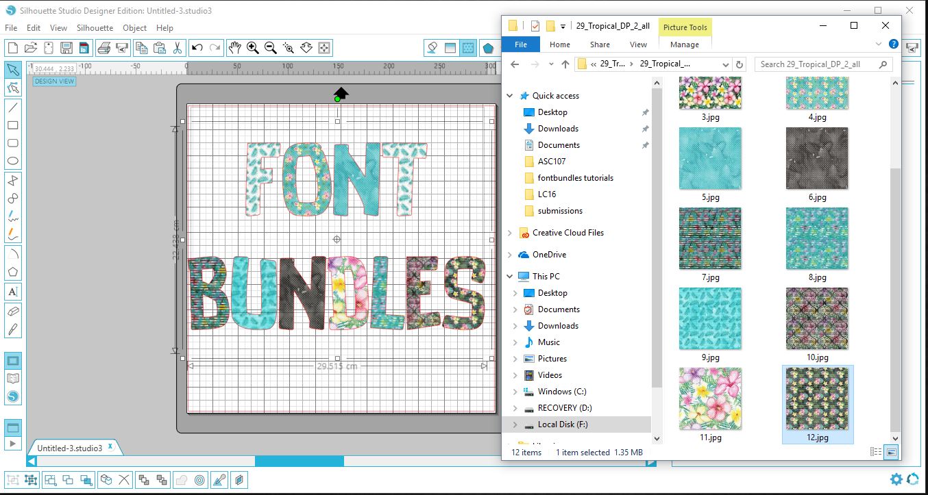The height and width of the screenshot is (495, 928).
Task: Expand the OneDrive tree item
Action: click(x=511, y=254)
